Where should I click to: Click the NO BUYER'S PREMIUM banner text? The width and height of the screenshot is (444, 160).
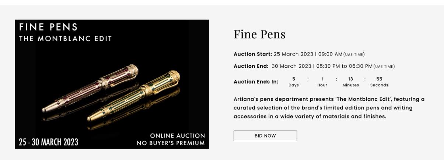click(171, 143)
